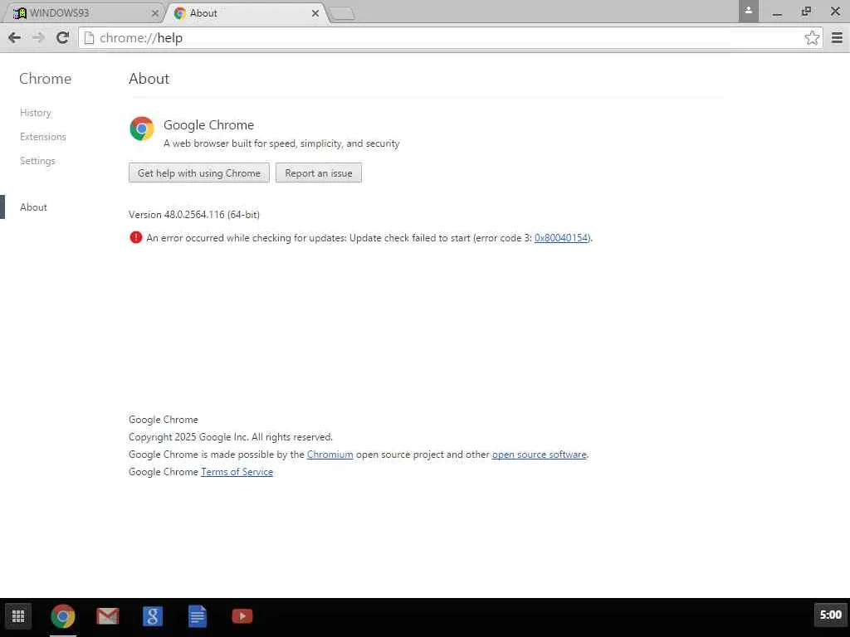
Task: Click the Version 48.0.2564.116 text
Action: point(194,215)
